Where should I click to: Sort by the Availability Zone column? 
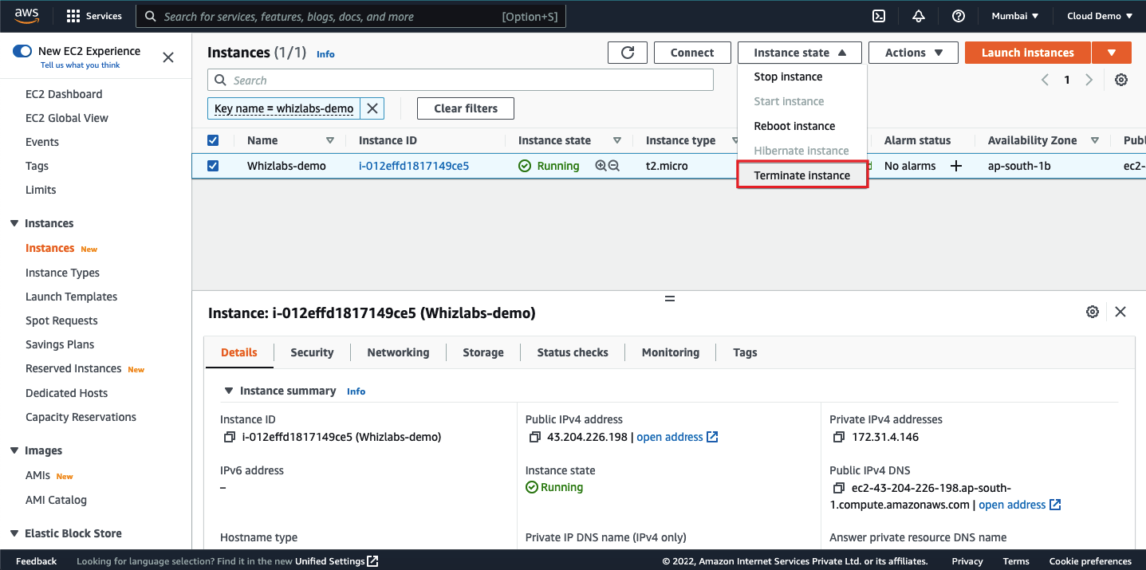coord(1095,140)
